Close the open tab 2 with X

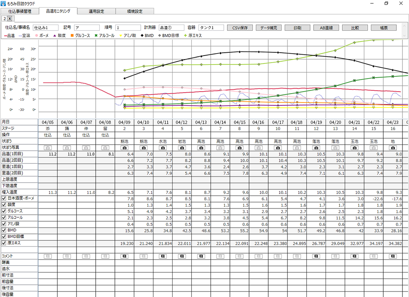[x=10, y=19]
